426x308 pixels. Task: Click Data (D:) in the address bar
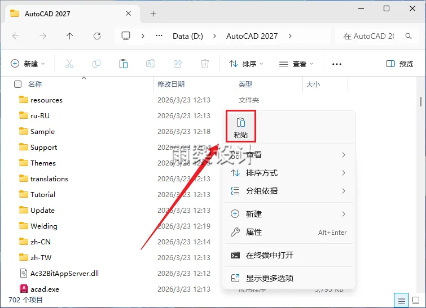tap(188, 36)
